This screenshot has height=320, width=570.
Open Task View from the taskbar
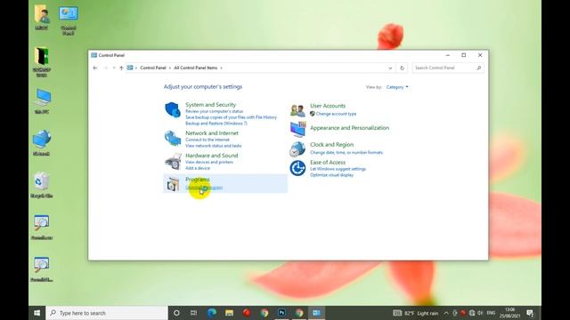194,313
